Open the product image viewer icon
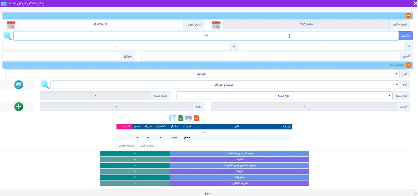Viewport: 418px width, 196px height. [19, 85]
